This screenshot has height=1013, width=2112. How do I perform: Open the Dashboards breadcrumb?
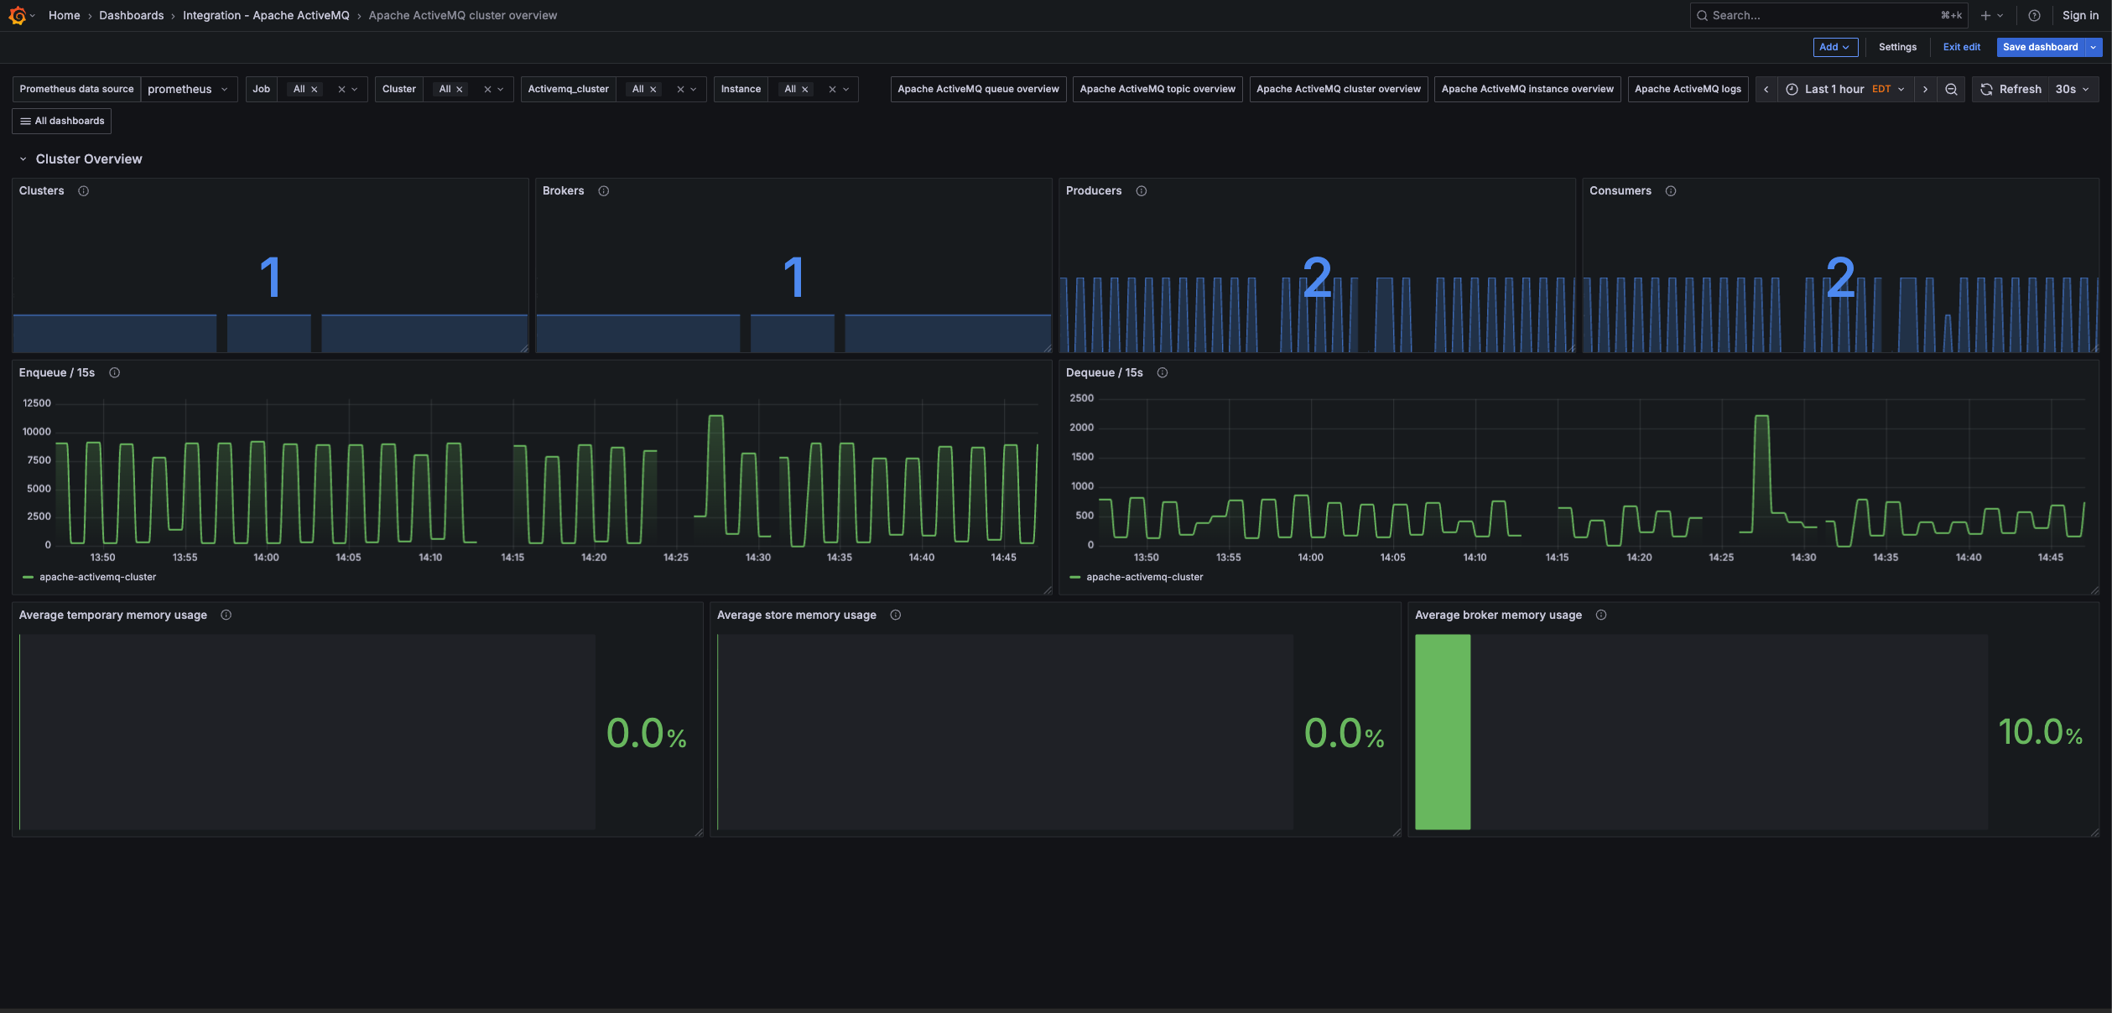click(x=131, y=15)
